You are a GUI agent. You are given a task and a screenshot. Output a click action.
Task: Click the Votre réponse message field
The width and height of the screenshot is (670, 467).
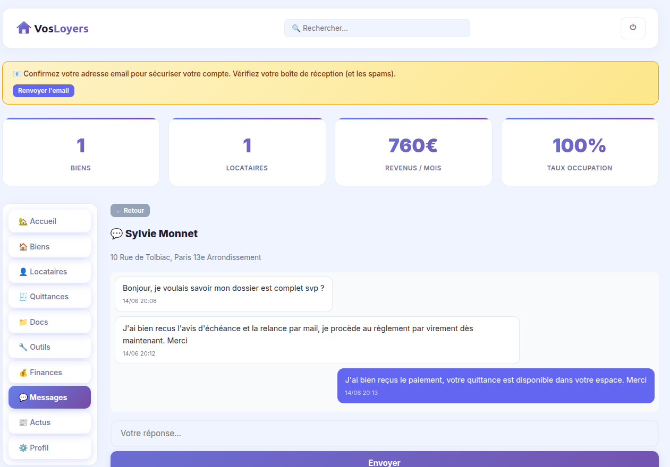384,434
